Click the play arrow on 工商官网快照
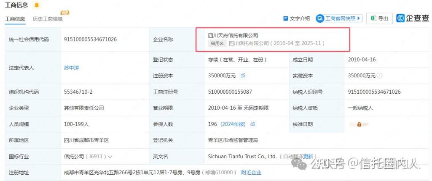Viewport: 432px width, 181px height. coord(359,18)
